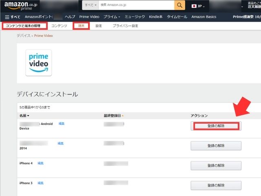Click Amazonポイント link

click(x=39, y=17)
